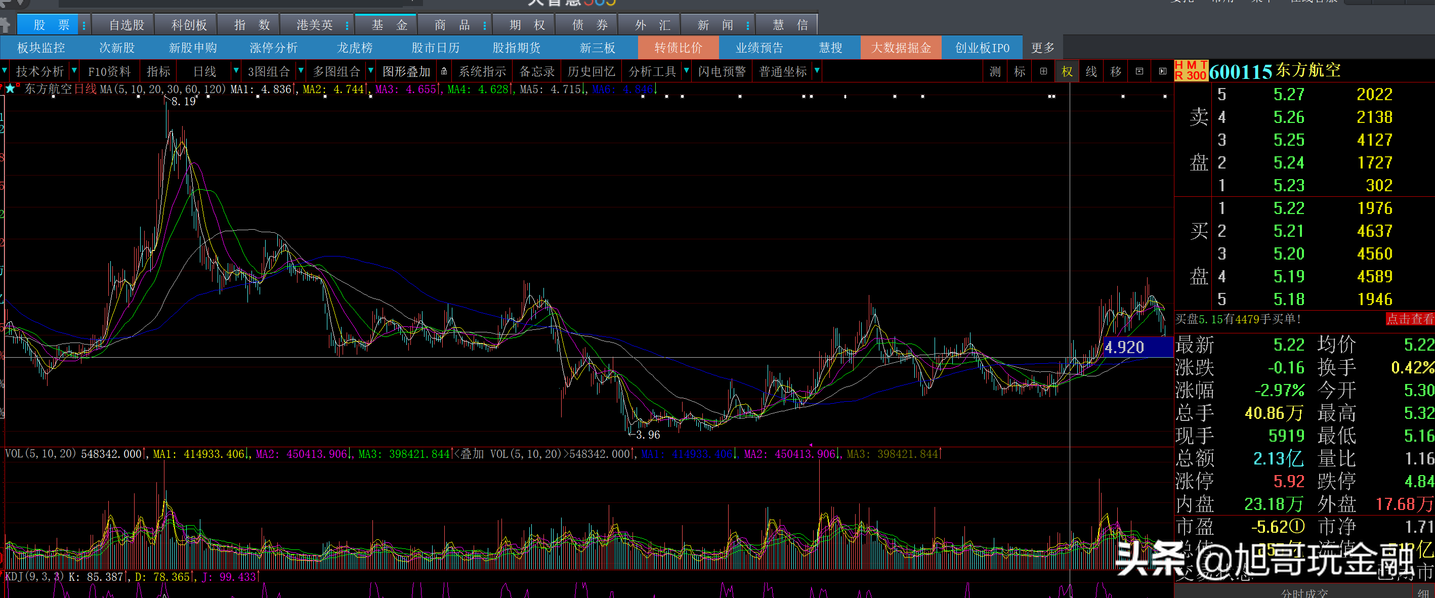Click the dotted menu icon beside 商品 tab
The width and height of the screenshot is (1435, 598).
485,25
